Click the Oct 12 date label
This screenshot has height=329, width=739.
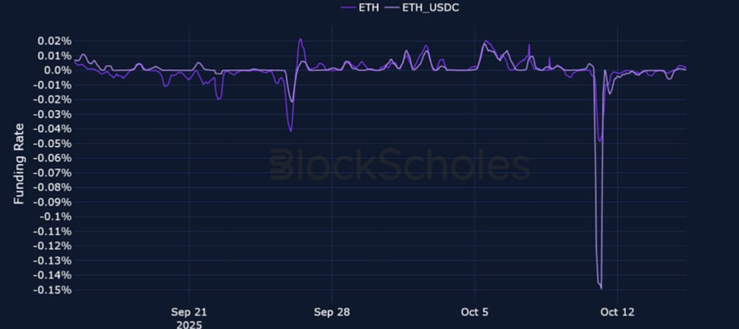618,312
